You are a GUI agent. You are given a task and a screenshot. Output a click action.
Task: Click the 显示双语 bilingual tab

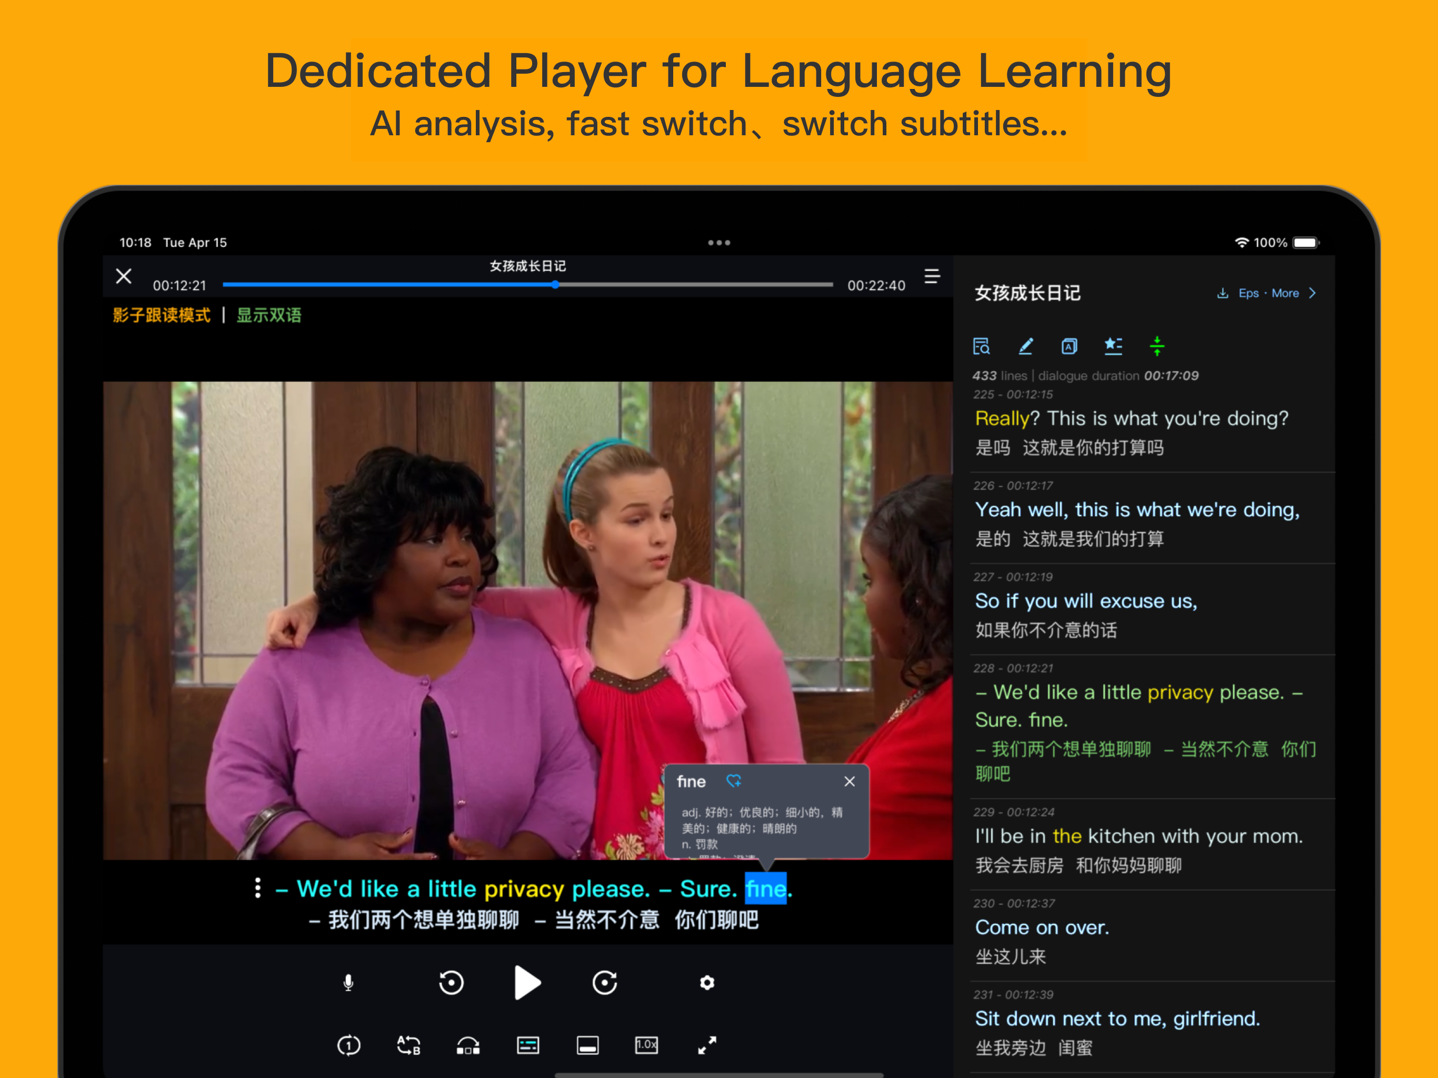click(268, 315)
